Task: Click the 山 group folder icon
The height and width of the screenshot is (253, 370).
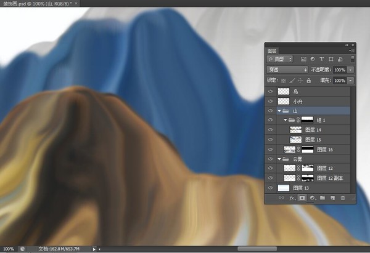Action: 286,110
